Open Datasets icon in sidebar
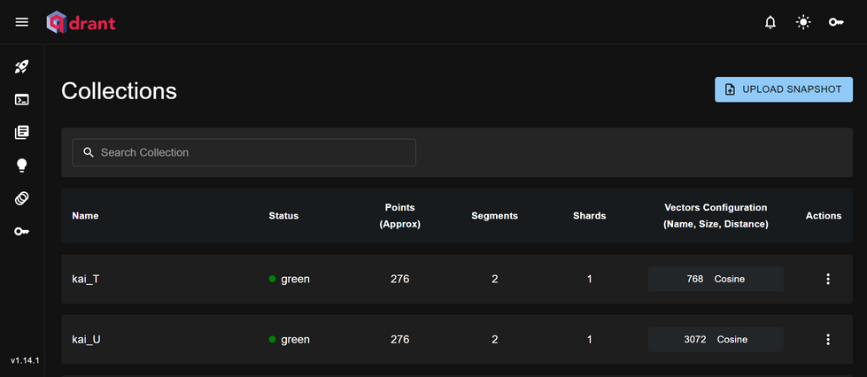This screenshot has width=867, height=377. point(21,198)
